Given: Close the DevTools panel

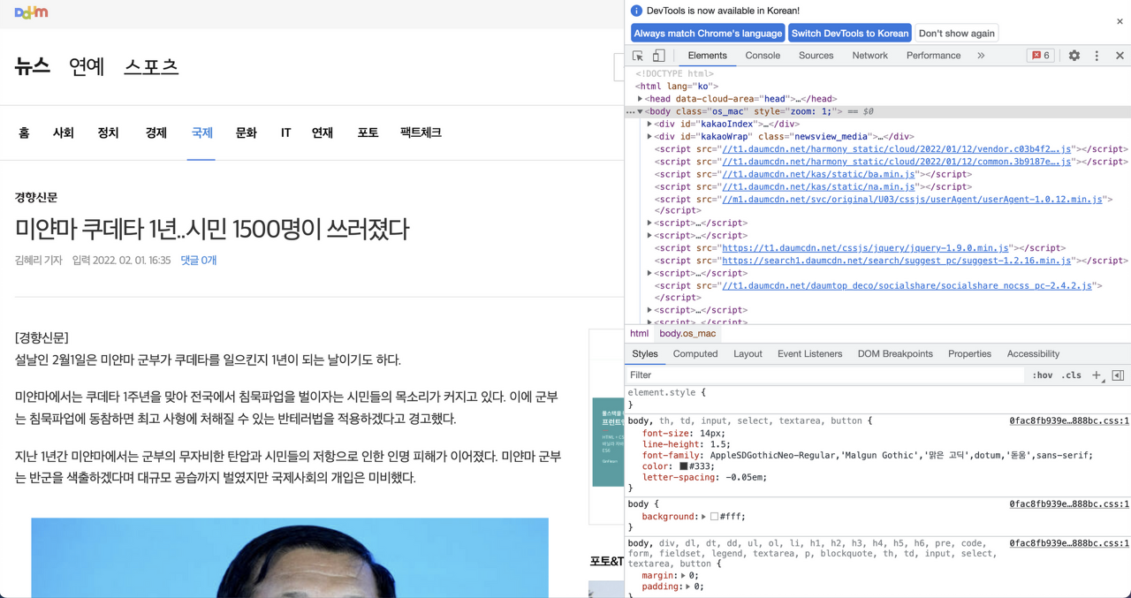Looking at the screenshot, I should pos(1120,56).
